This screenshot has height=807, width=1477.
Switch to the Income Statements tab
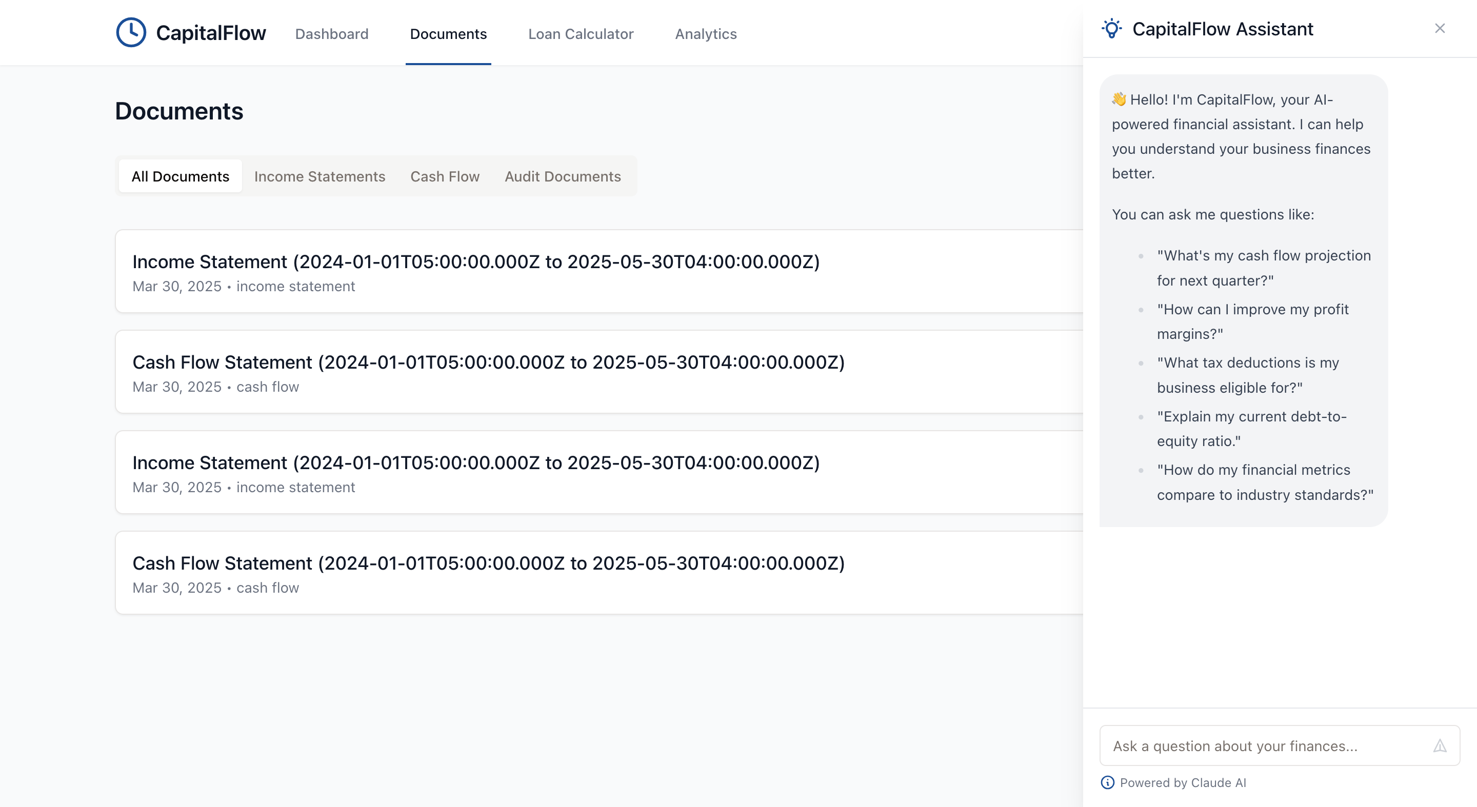point(320,176)
